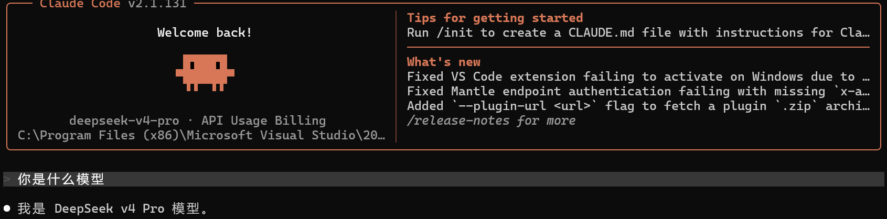This screenshot has height=219, width=887.
Task: Click /release-notes for more link
Action: pos(491,121)
